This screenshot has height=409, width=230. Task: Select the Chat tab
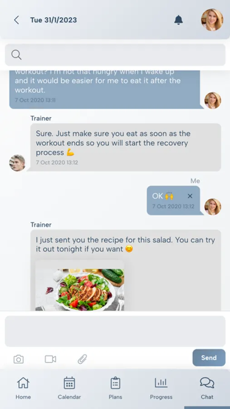207,388
